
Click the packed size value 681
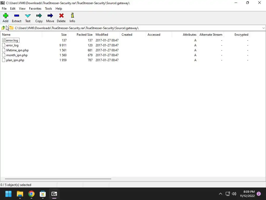(x=90, y=50)
